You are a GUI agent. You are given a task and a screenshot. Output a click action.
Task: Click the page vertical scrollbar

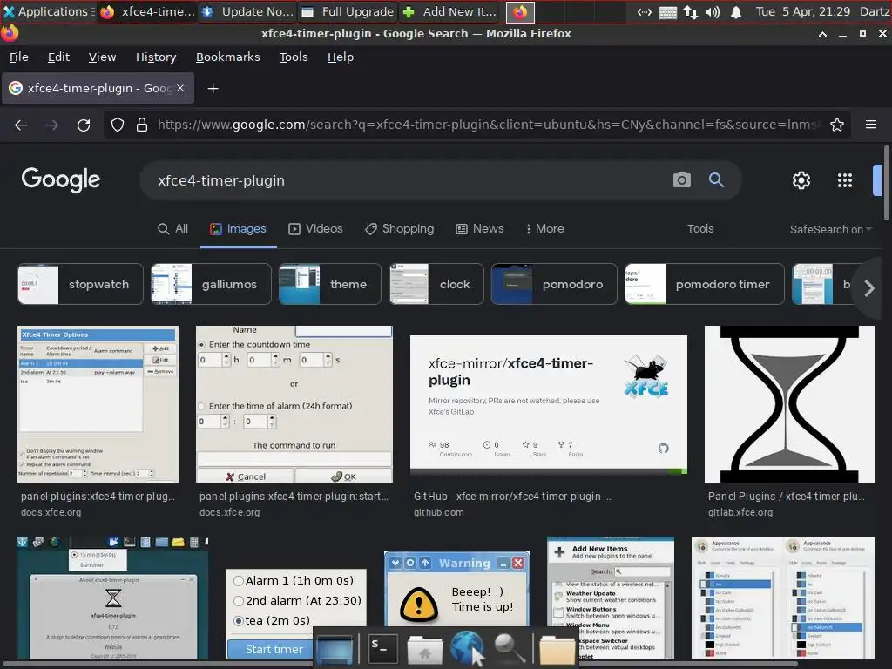click(886, 183)
